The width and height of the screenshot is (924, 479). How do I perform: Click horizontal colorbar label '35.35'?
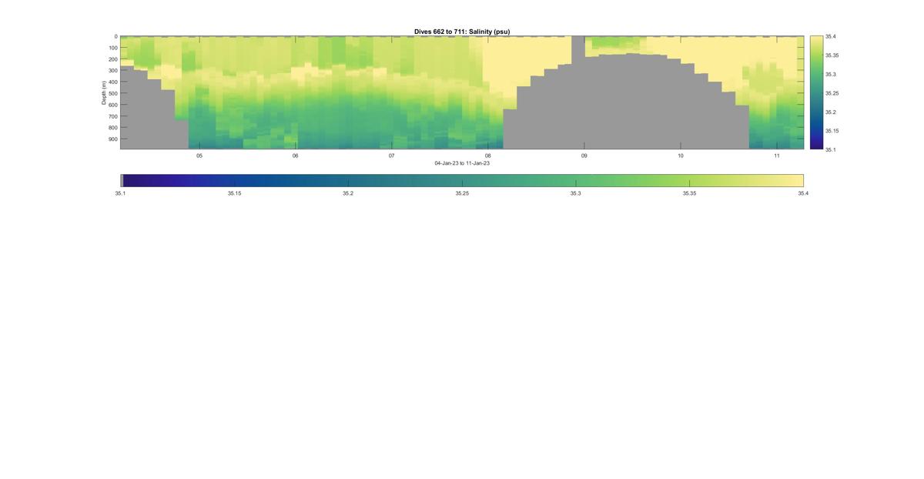pyautogui.click(x=689, y=193)
